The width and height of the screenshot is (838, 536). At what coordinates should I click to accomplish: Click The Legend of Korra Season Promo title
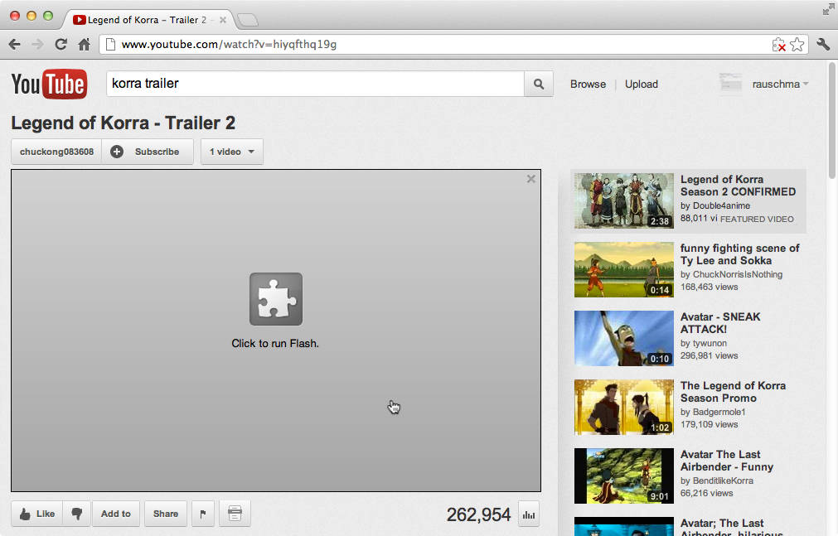[733, 392]
